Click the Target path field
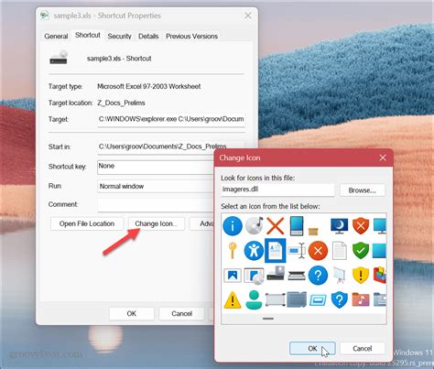 (x=171, y=119)
